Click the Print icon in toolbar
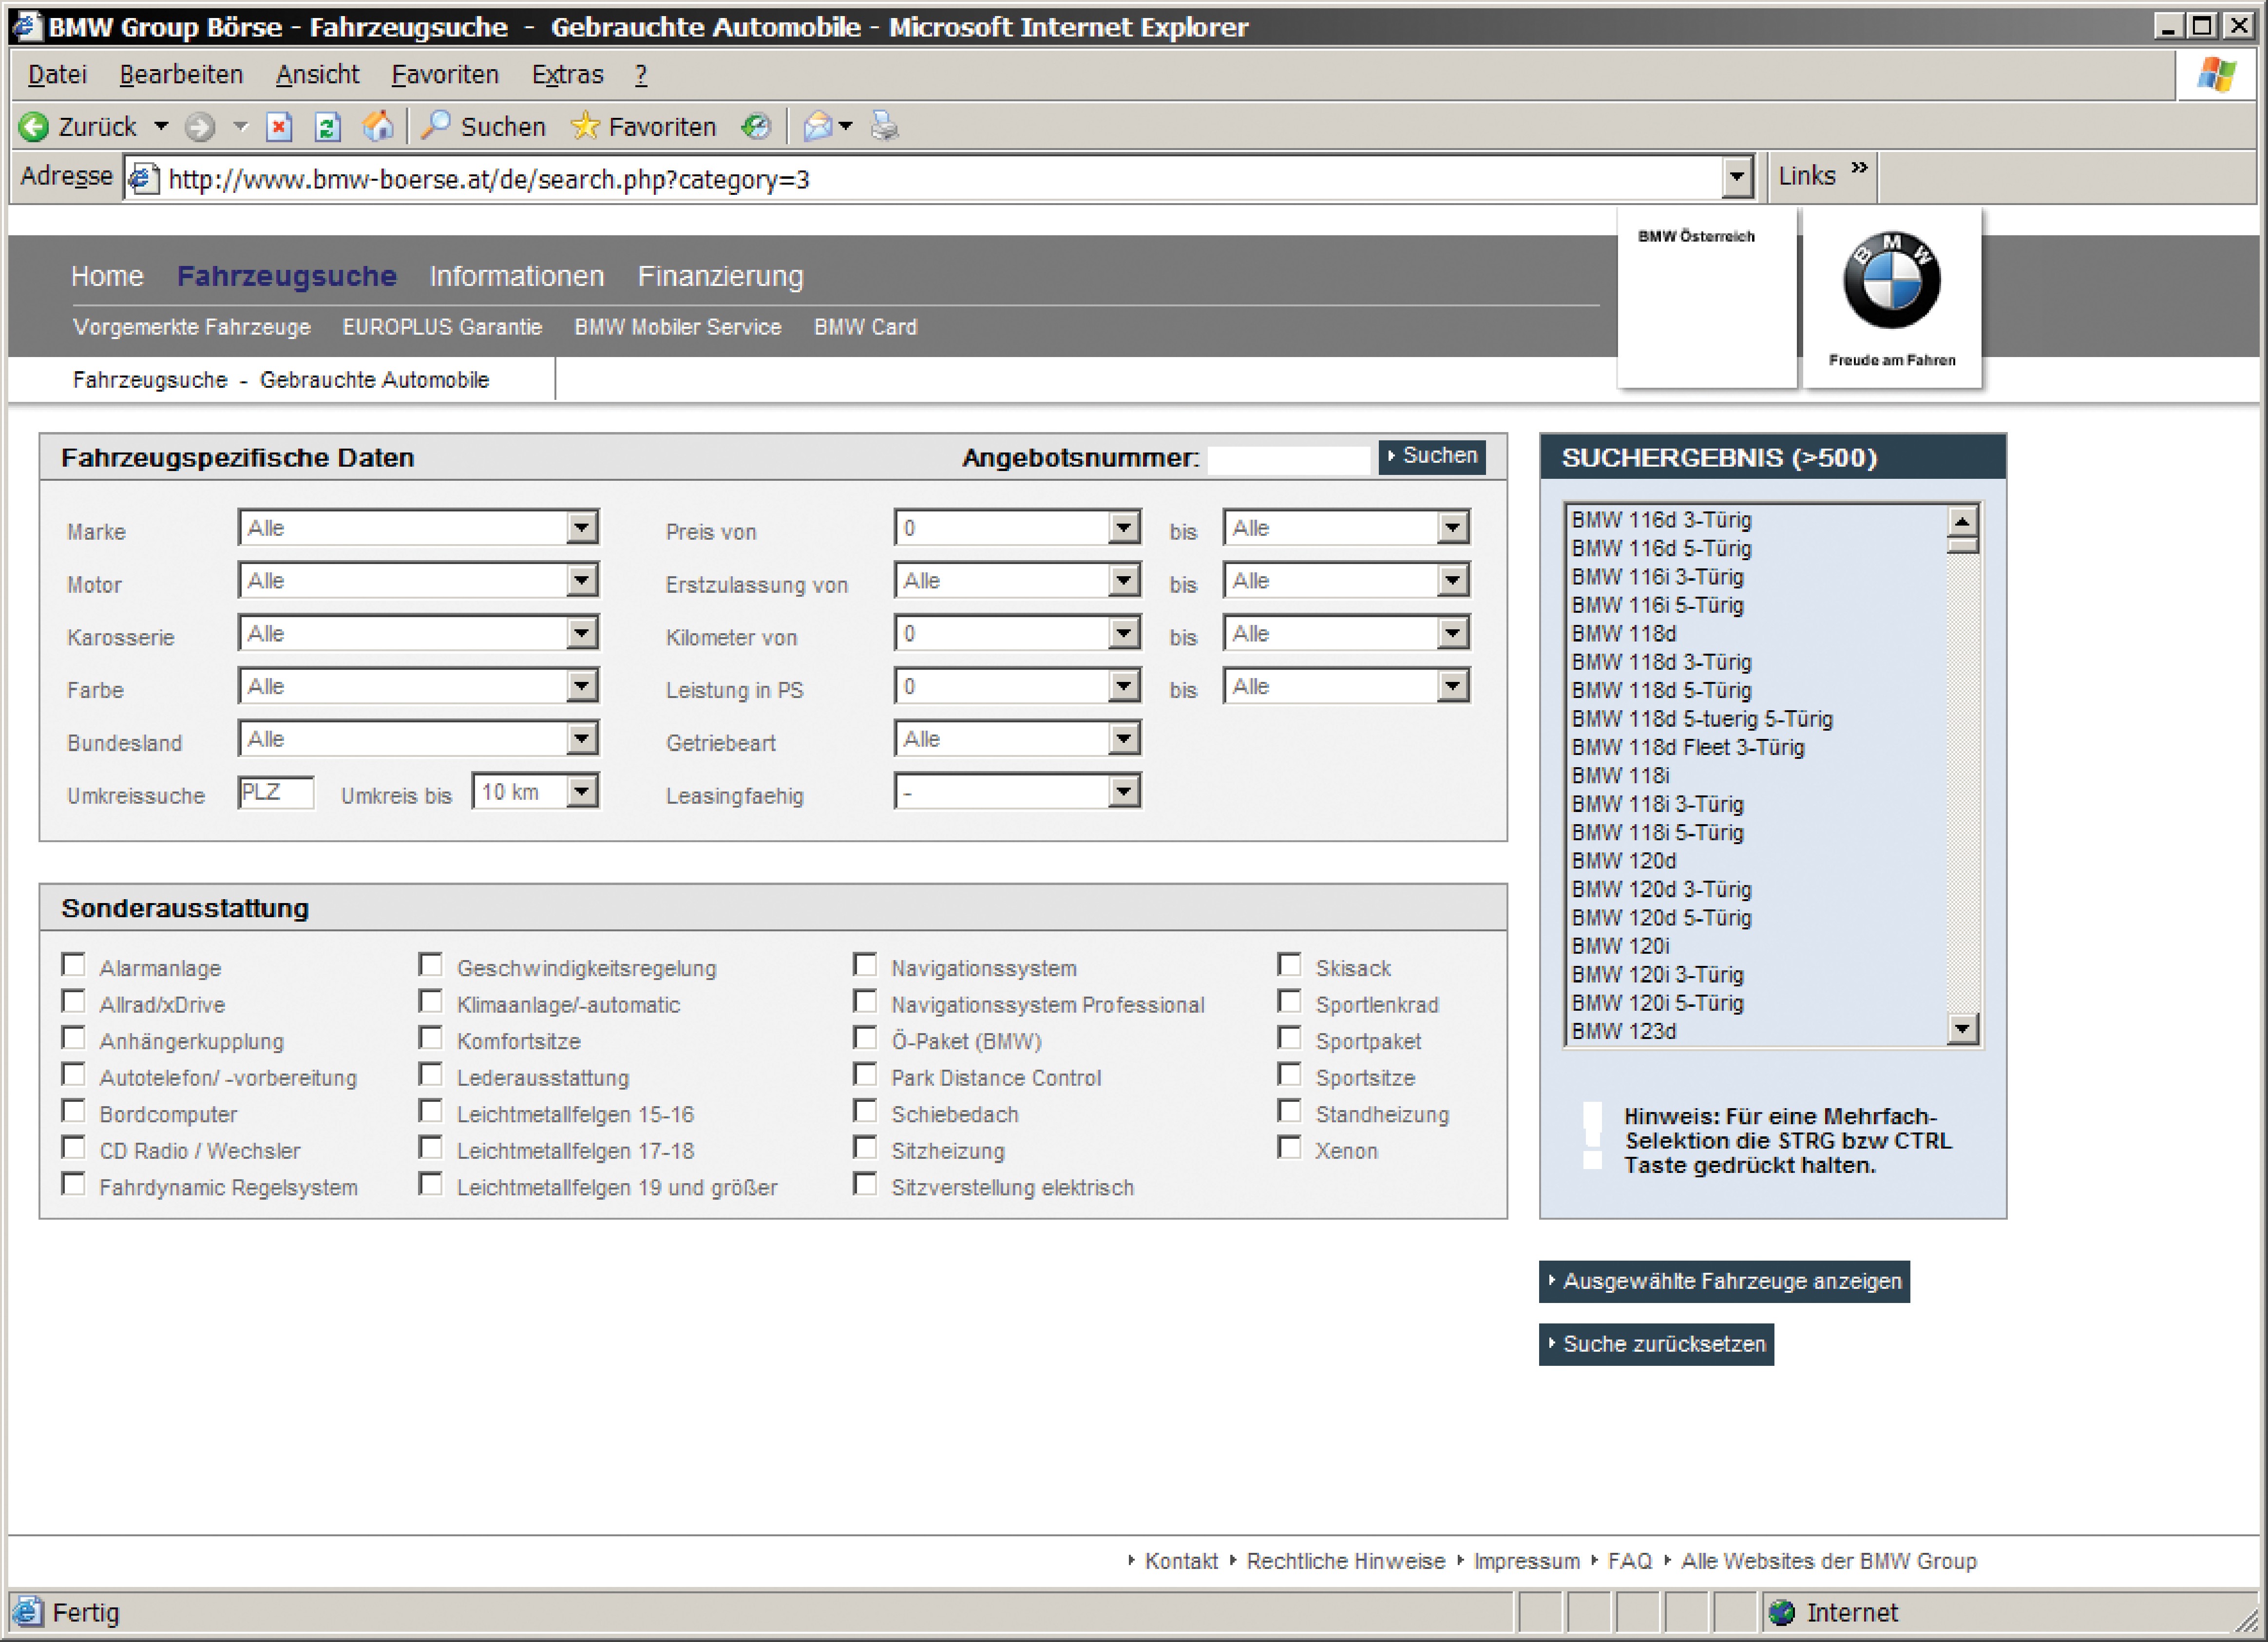The width and height of the screenshot is (2268, 1642). coord(884,126)
